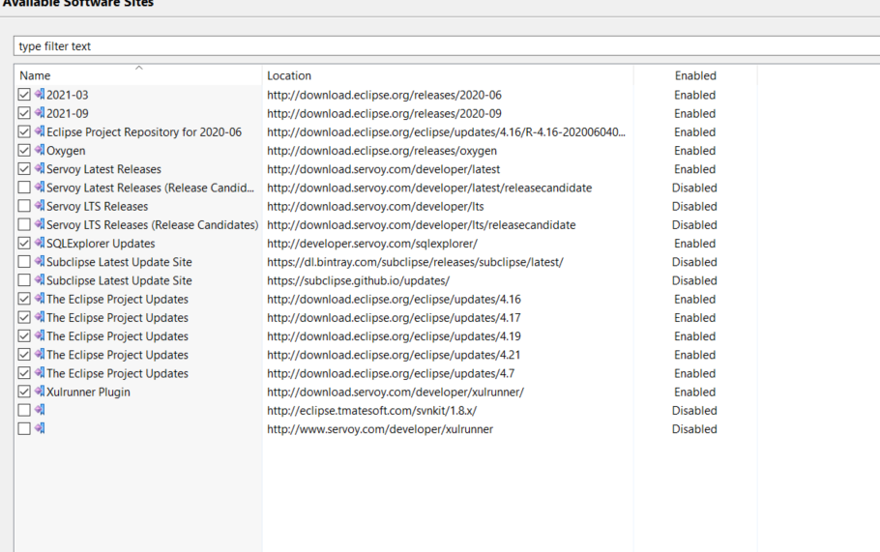Sort by the Enabled column header
Viewport: 880px width, 552px height.
695,75
